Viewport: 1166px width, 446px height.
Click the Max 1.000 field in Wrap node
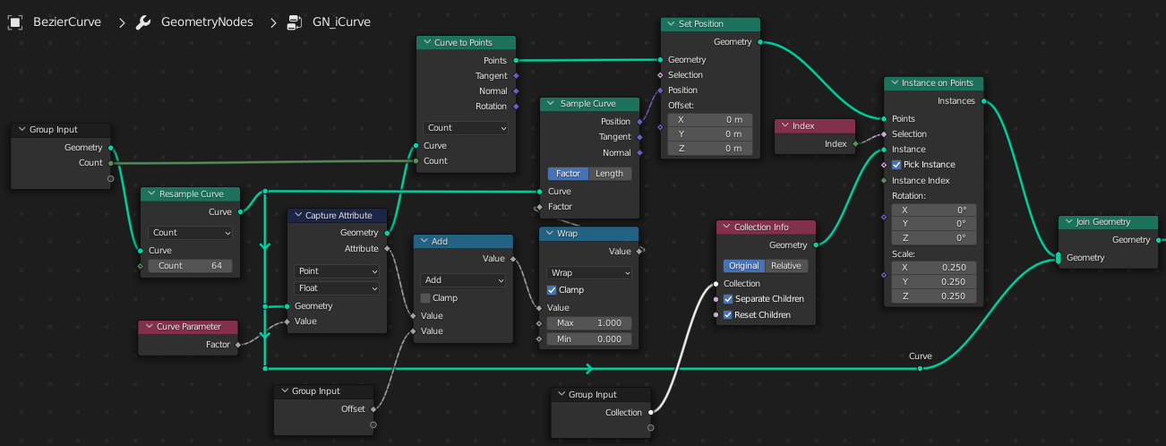click(589, 323)
